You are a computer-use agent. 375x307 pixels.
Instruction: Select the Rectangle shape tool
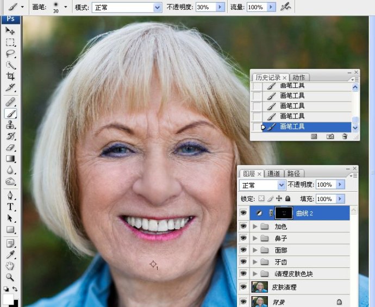10,230
